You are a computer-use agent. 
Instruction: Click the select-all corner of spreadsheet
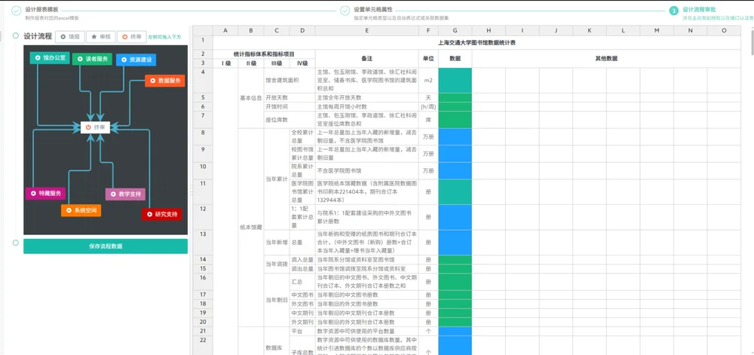(203, 31)
